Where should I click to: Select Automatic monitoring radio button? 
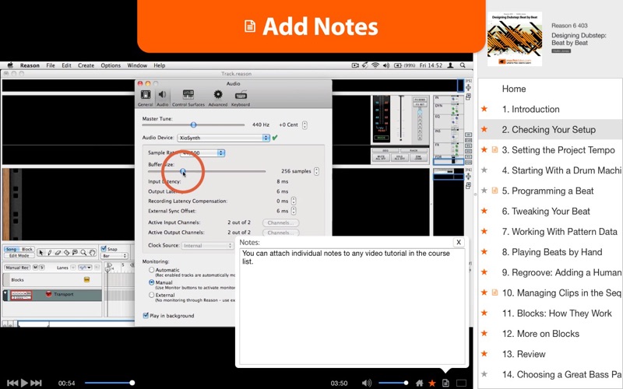[x=151, y=270]
